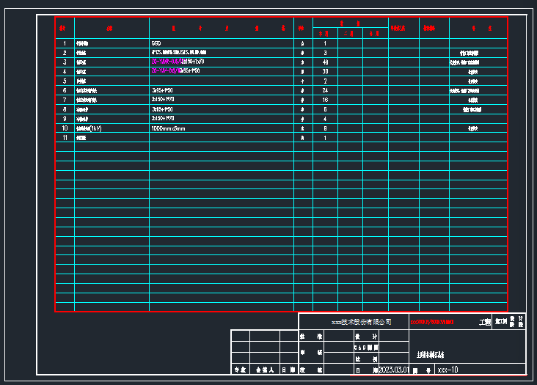
Task: Click the red project name text in title block
Action: [431, 322]
